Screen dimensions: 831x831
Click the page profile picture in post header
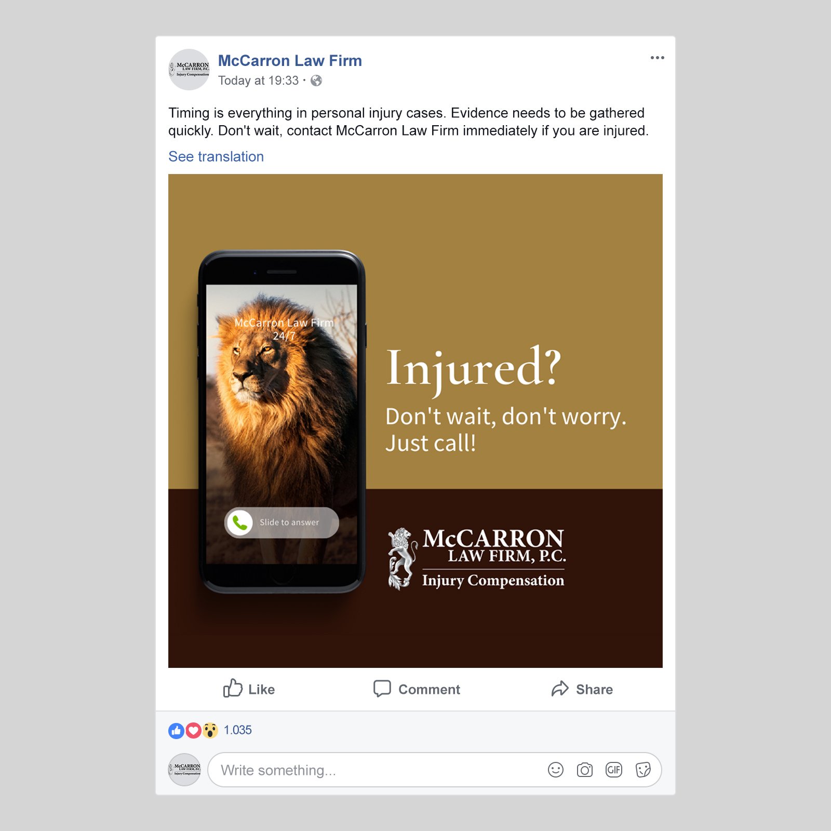tap(189, 70)
